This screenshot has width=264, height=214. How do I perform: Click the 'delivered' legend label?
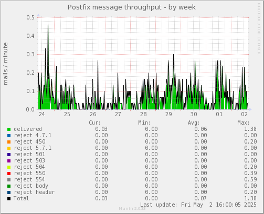pyautogui.click(x=28, y=129)
